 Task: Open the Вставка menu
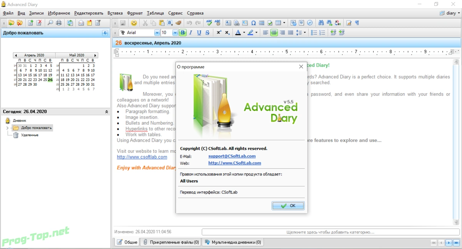pos(115,13)
